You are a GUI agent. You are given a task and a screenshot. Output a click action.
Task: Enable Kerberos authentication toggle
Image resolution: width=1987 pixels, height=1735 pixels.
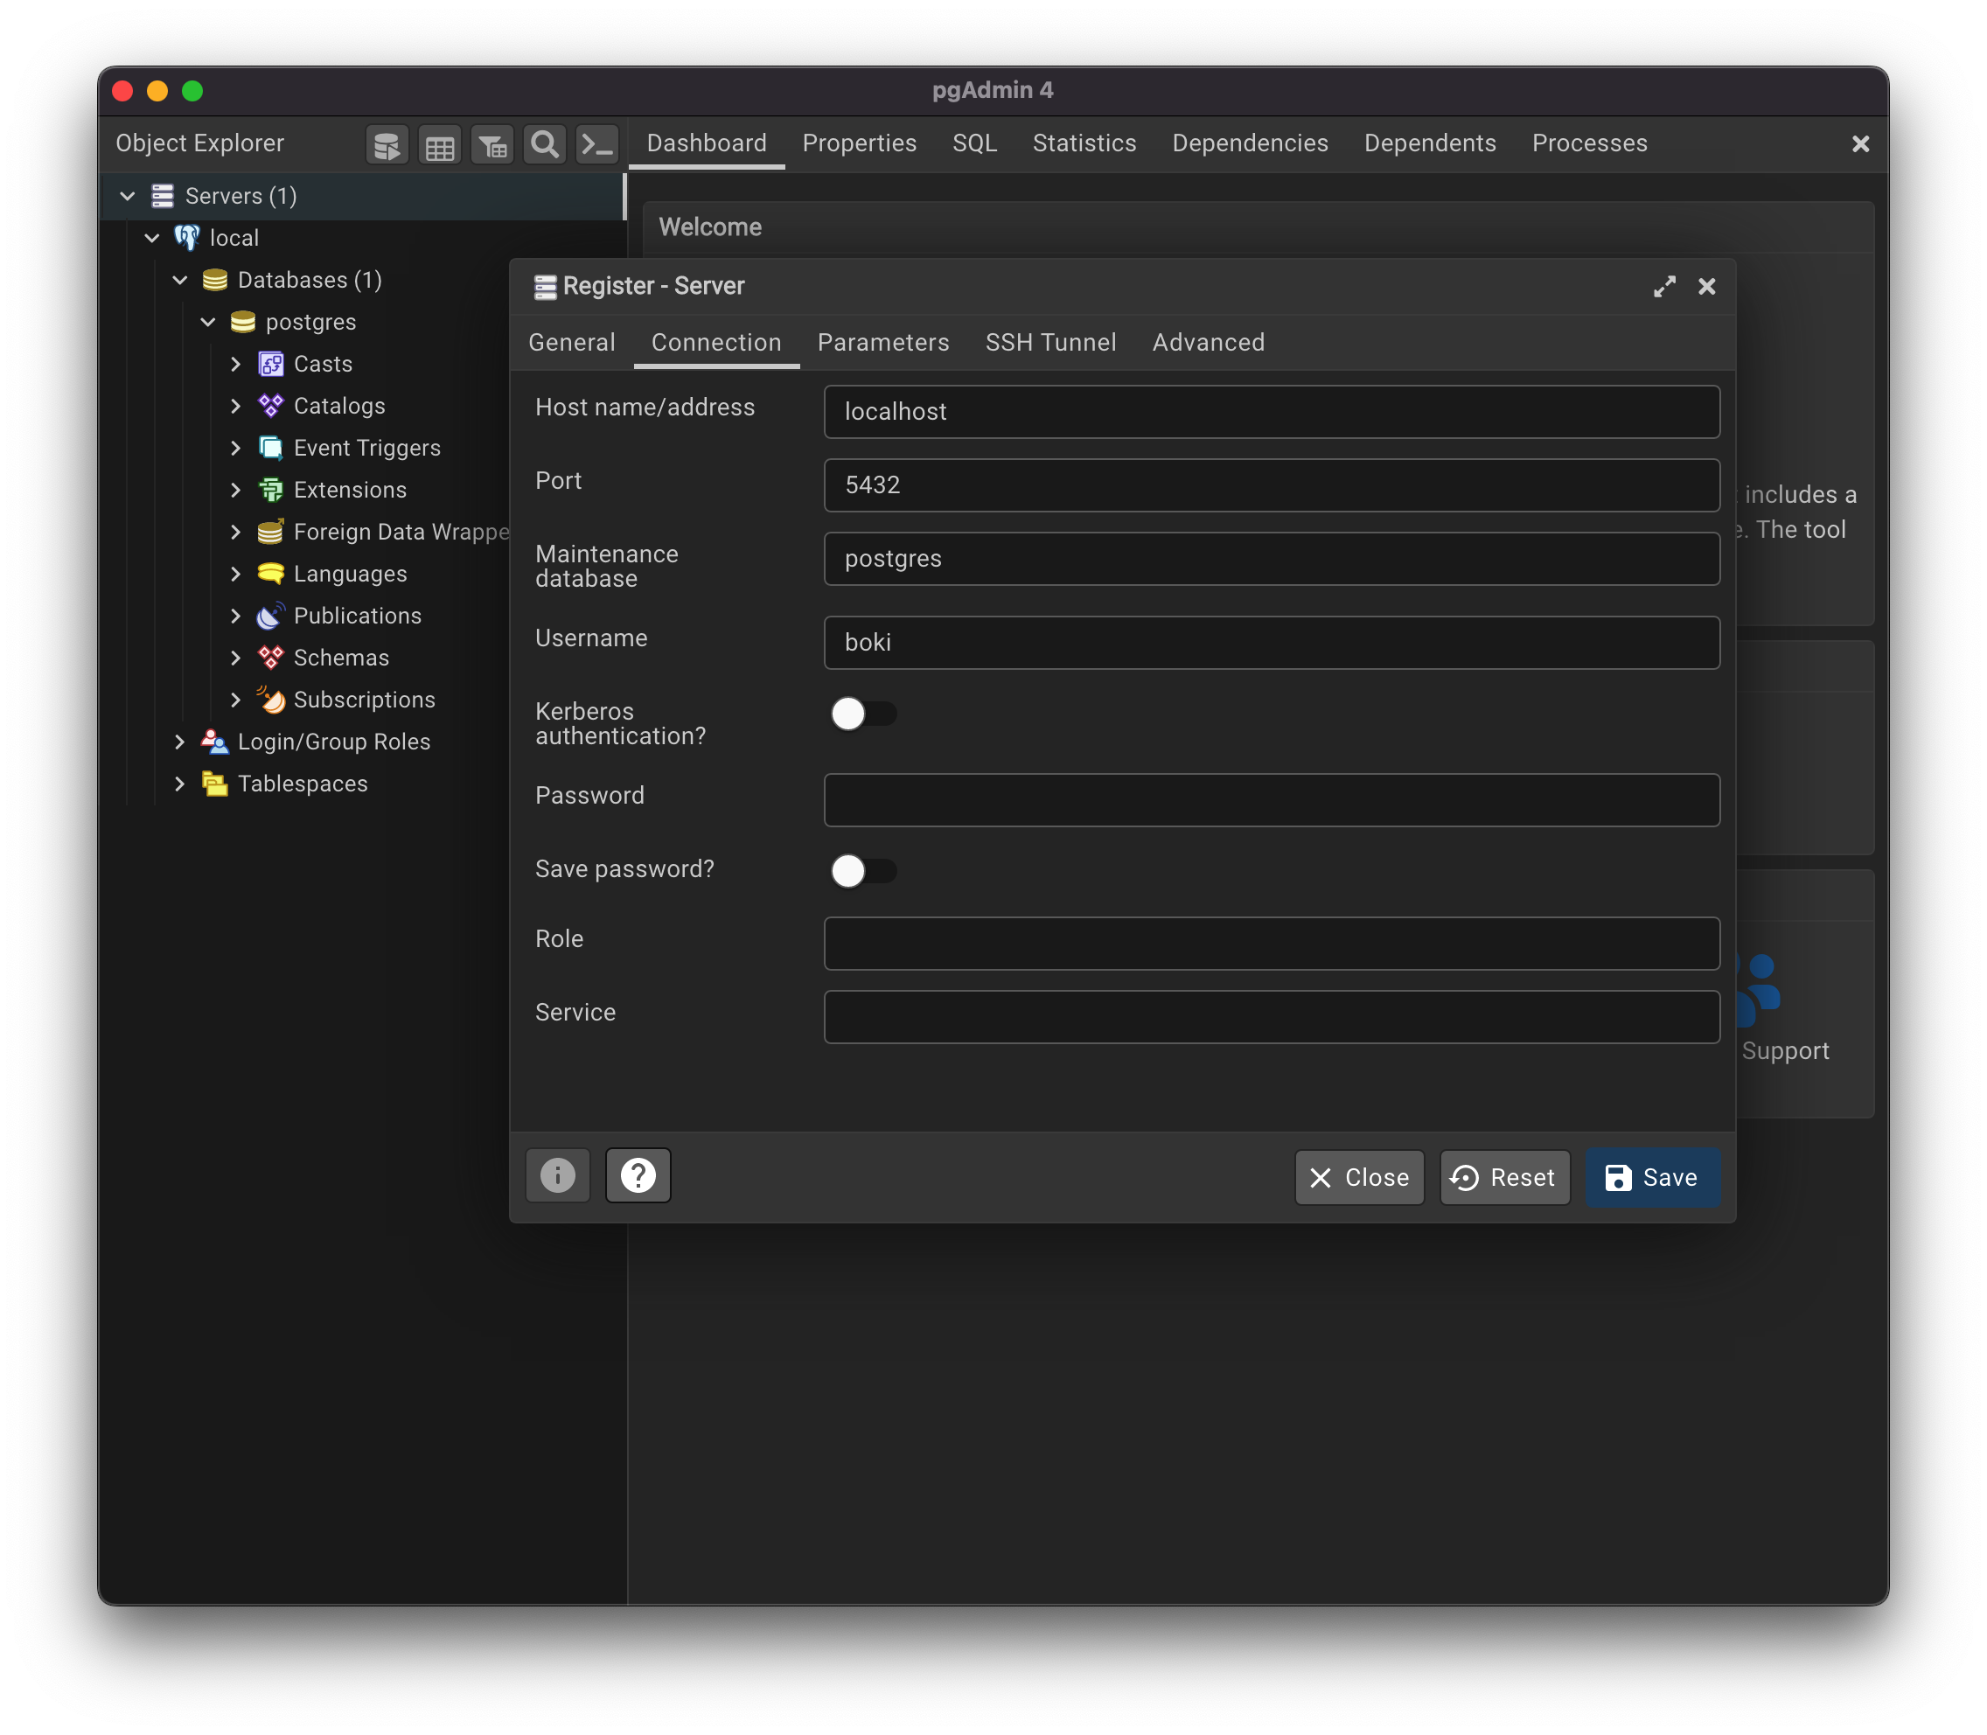(863, 714)
